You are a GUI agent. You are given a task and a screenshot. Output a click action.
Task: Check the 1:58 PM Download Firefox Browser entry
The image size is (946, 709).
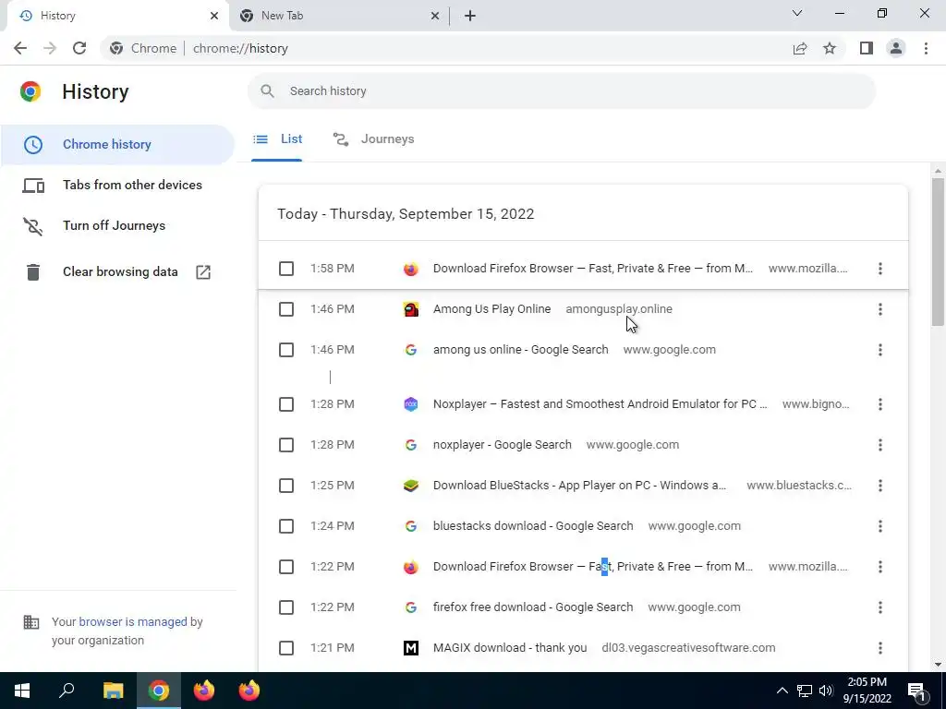pyautogui.click(x=286, y=269)
